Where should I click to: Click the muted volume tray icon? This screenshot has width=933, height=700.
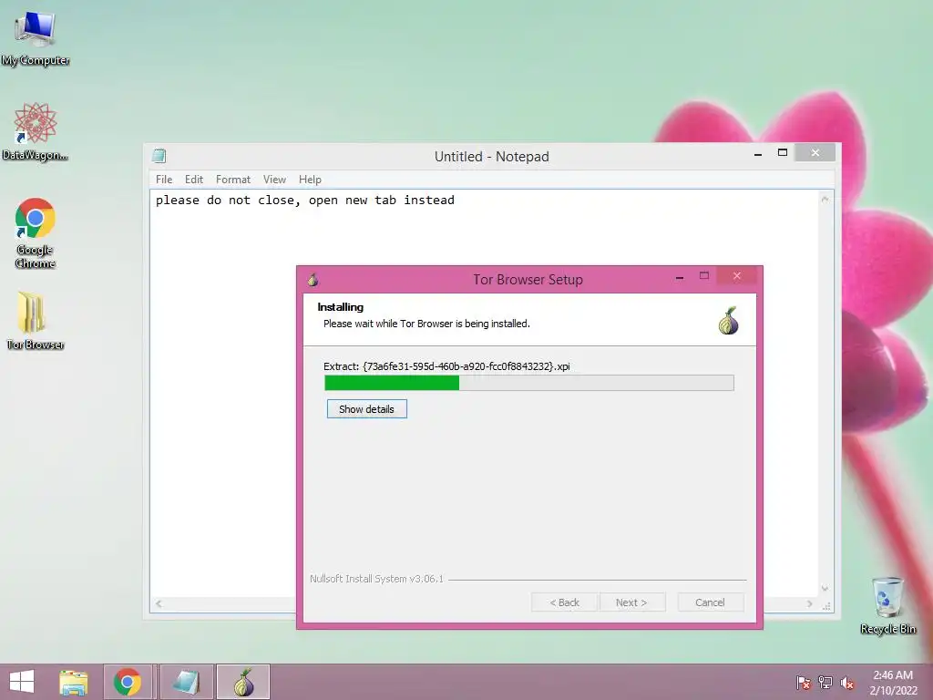(x=847, y=683)
